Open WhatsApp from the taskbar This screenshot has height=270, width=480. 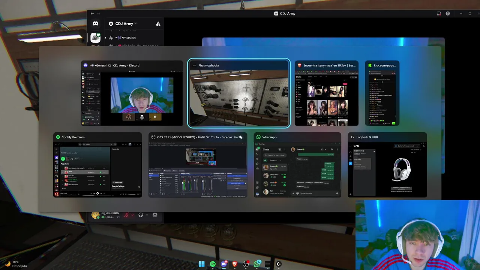[257, 264]
